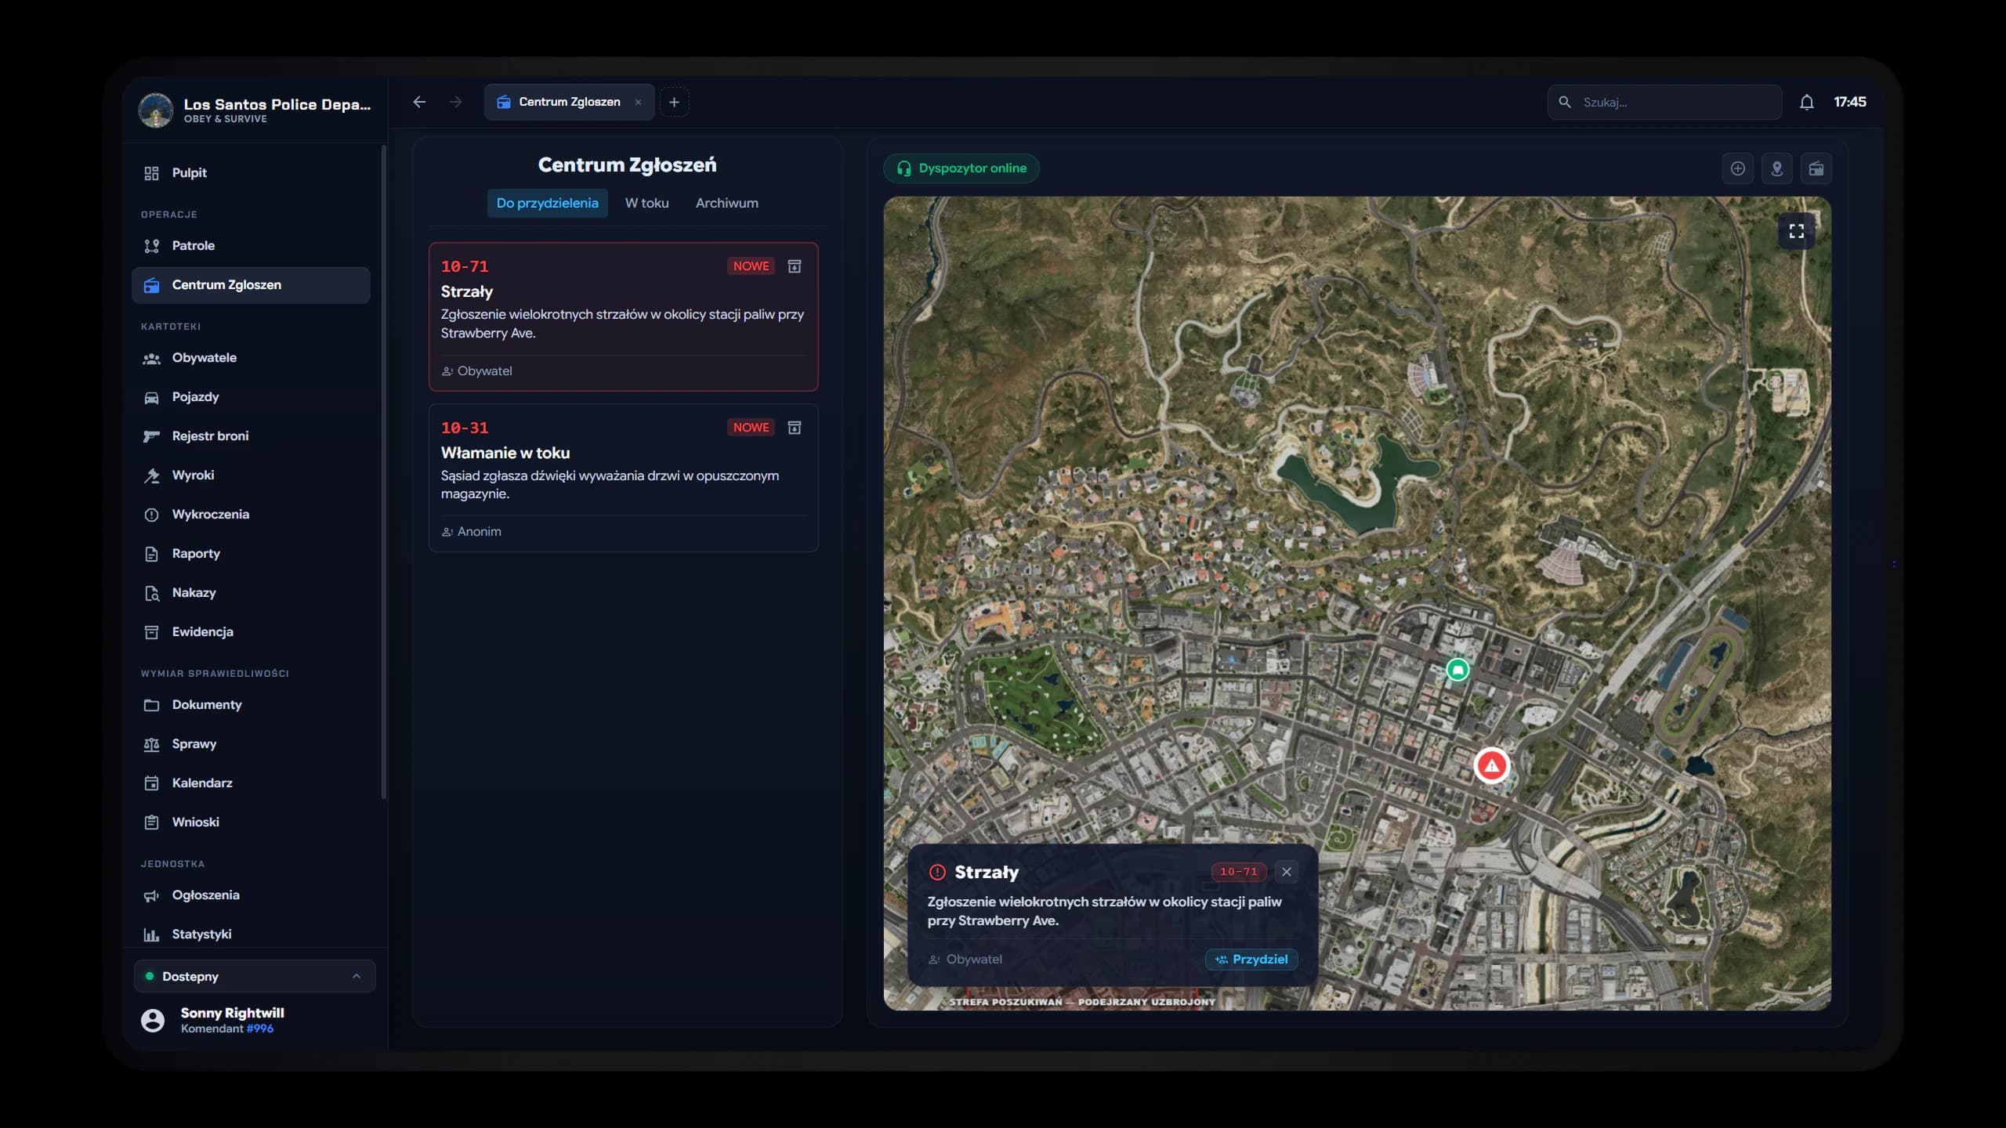Open Kalendarz section
This screenshot has width=2006, height=1128.
251,783
